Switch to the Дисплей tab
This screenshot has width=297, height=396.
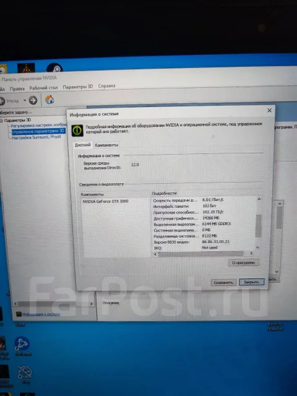pos(82,145)
